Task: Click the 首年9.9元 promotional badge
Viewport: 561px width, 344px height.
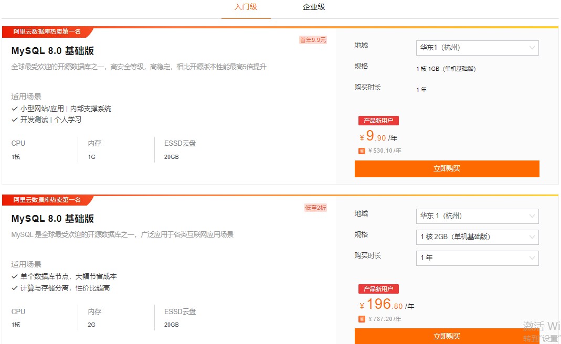Action: [312, 39]
